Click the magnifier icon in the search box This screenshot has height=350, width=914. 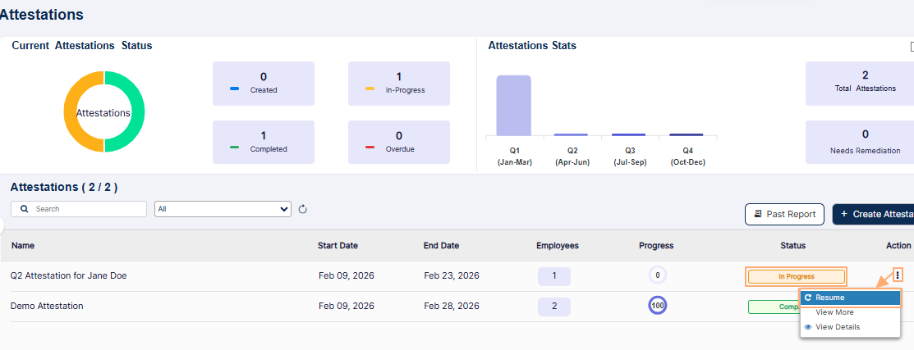(x=25, y=209)
